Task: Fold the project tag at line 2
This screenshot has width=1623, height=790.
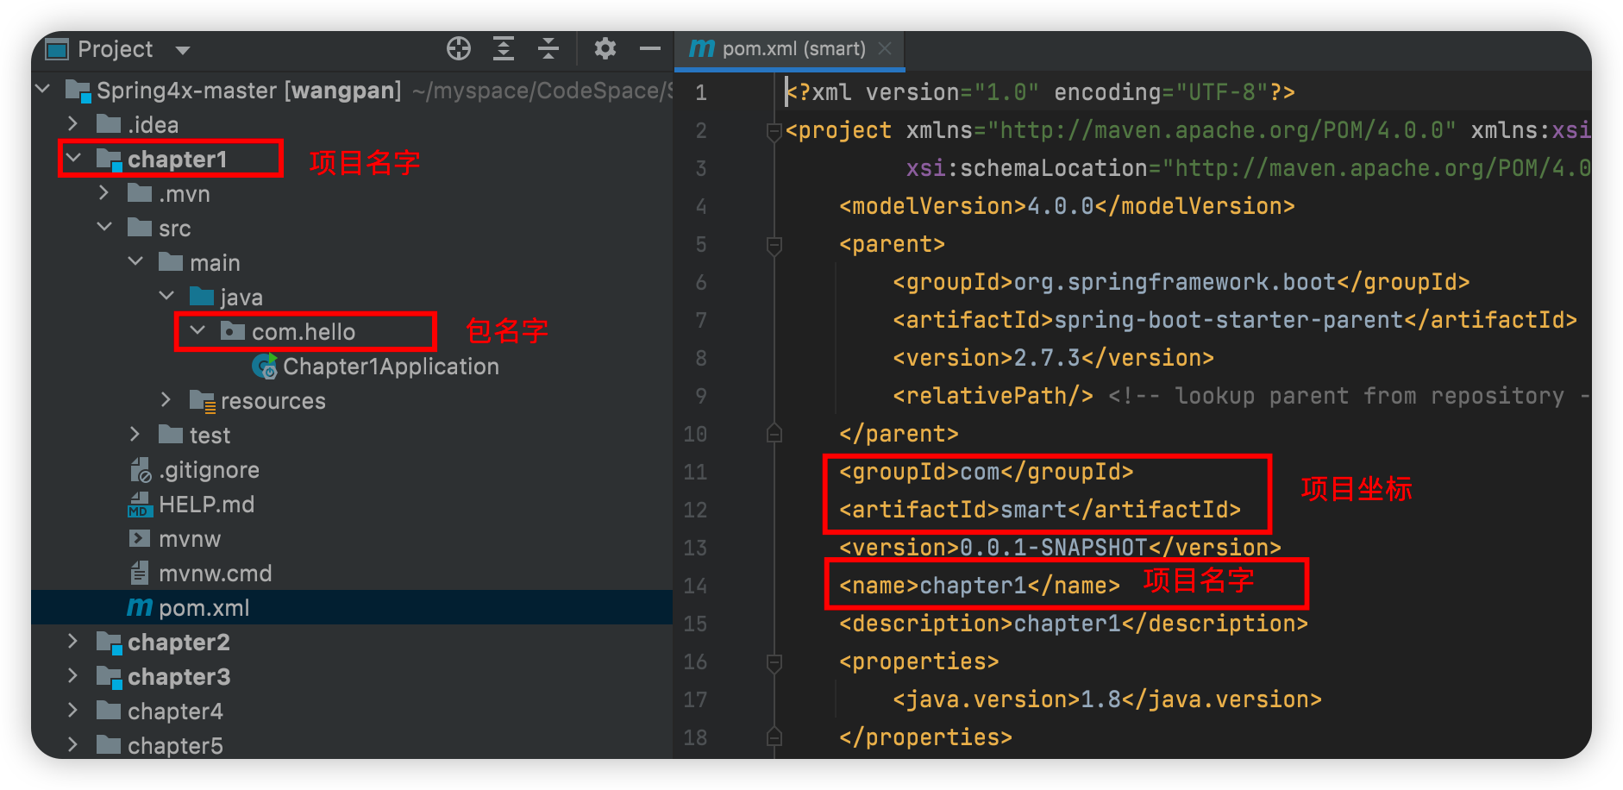Action: [x=774, y=131]
